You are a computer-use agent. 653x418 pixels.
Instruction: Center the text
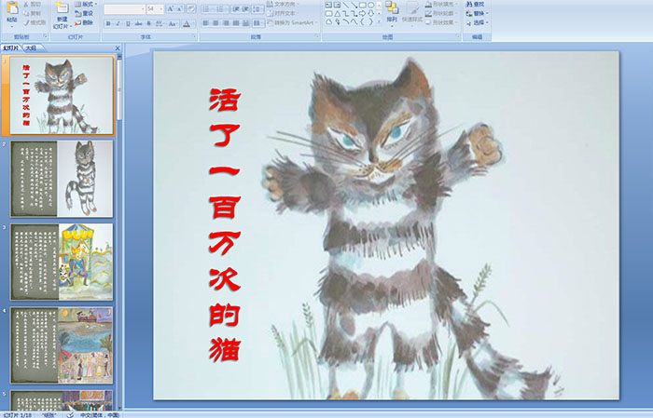[x=215, y=23]
